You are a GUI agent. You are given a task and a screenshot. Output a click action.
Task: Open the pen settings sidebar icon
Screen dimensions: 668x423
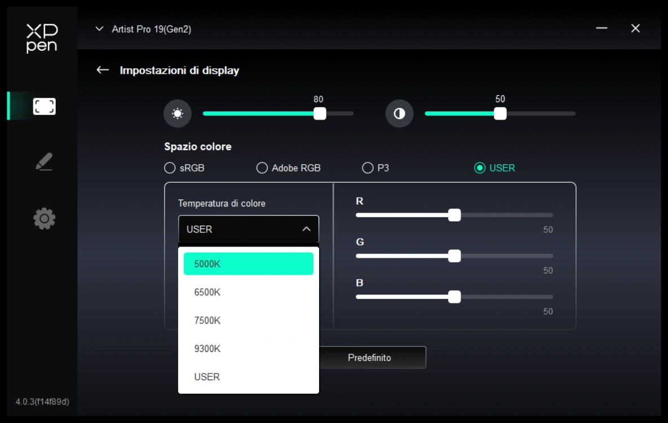[x=44, y=162]
